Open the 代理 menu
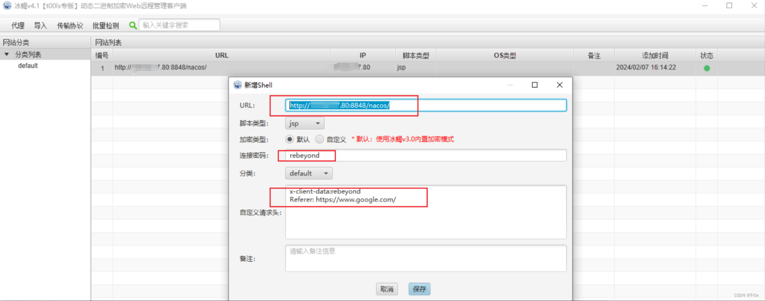Image resolution: width=765 pixels, height=301 pixels. [x=18, y=26]
